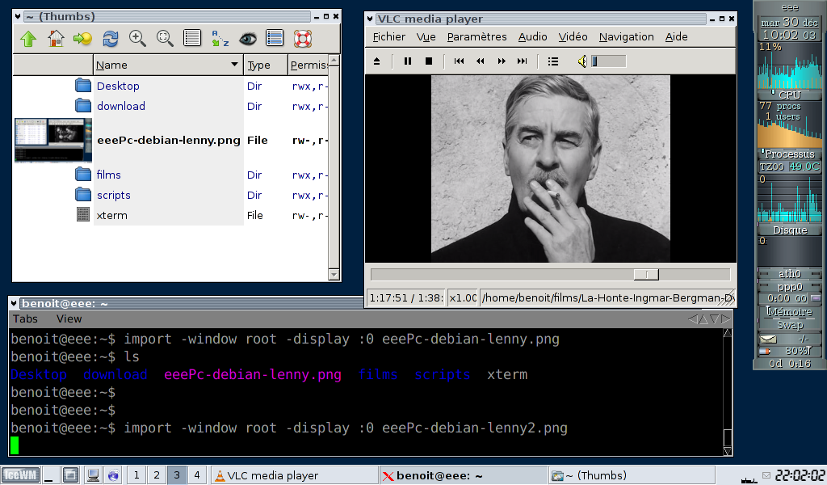827x485 pixels.
Task: Sort files by the Type column header
Action: [265, 65]
